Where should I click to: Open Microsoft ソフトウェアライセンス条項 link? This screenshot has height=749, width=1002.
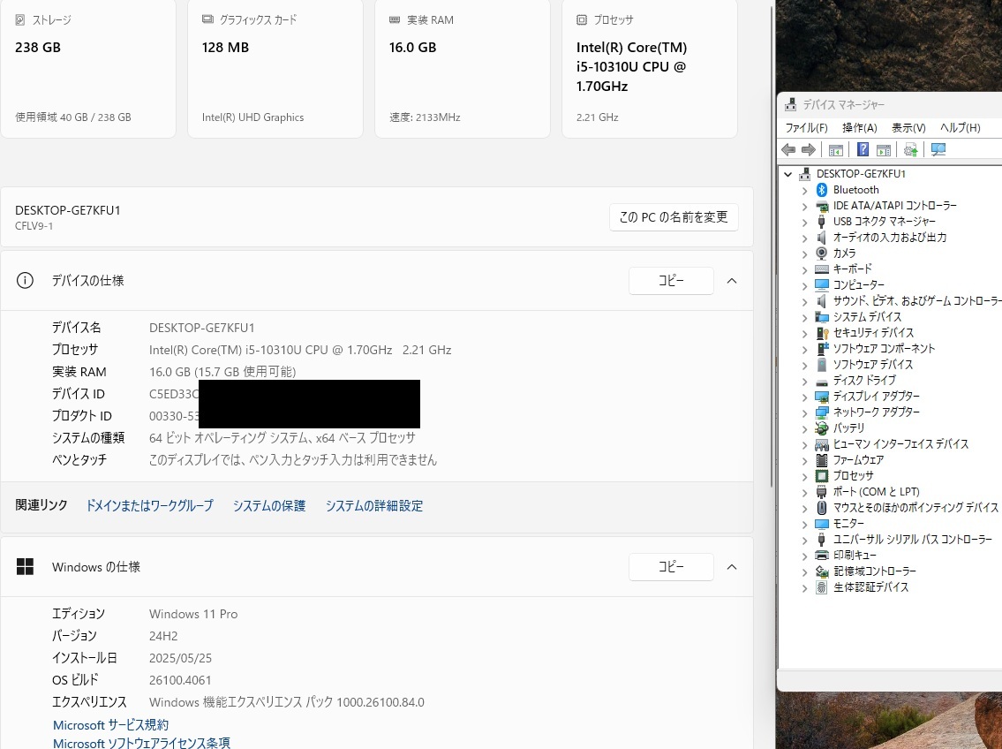click(x=141, y=743)
